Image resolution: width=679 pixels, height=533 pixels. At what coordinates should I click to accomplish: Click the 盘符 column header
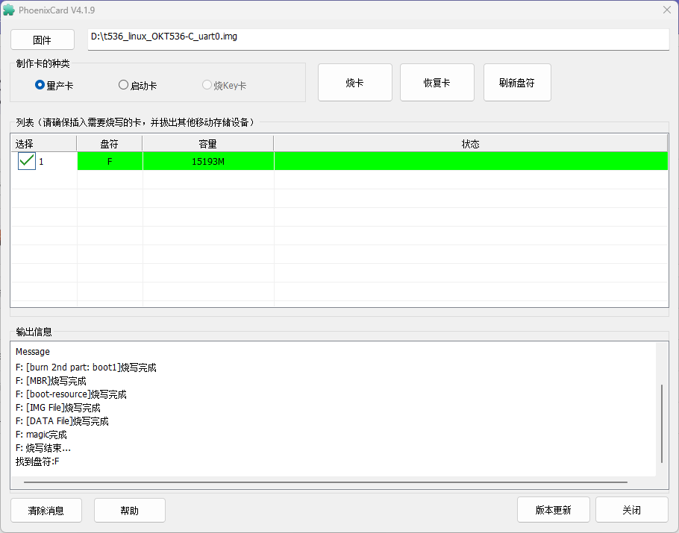click(110, 143)
